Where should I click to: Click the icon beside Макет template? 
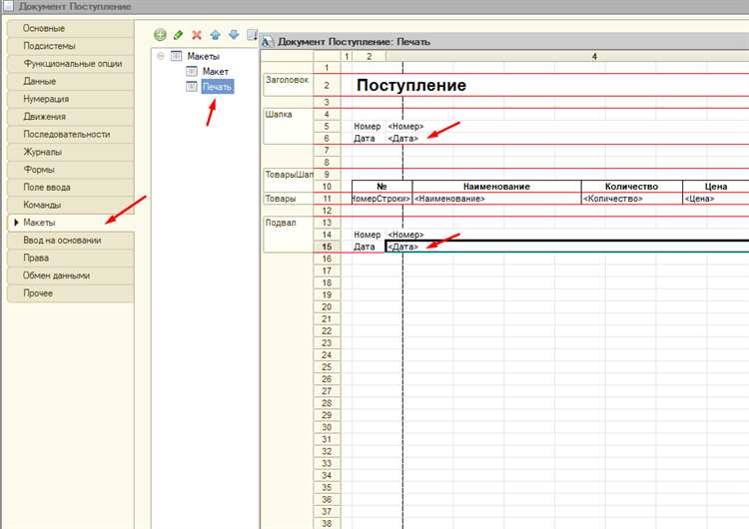pyautogui.click(x=192, y=72)
